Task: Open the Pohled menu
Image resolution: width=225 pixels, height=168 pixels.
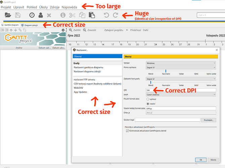Action: (32, 7)
